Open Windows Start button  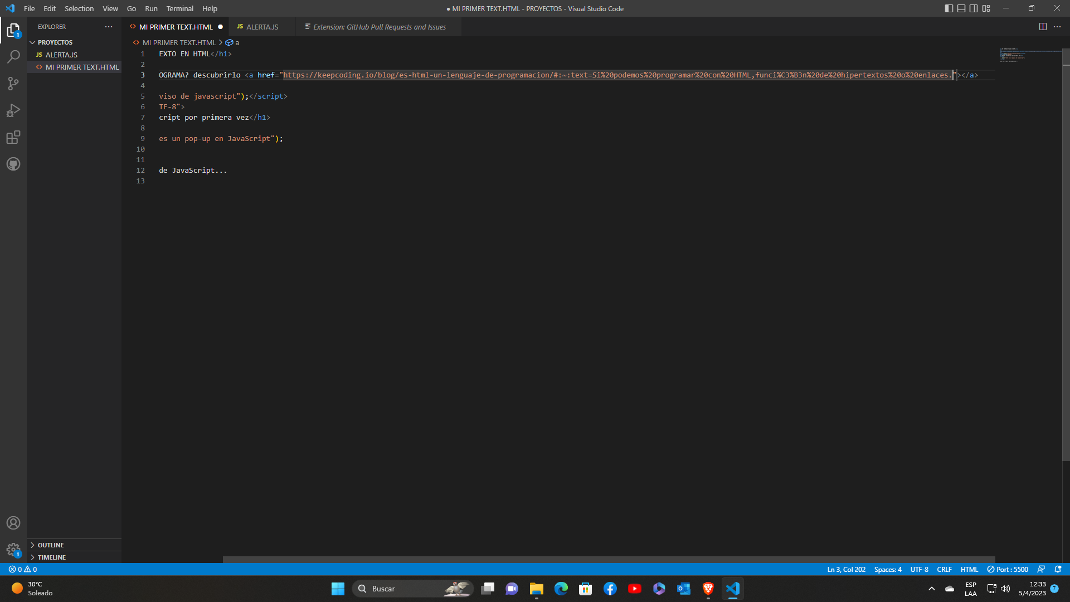pos(338,589)
